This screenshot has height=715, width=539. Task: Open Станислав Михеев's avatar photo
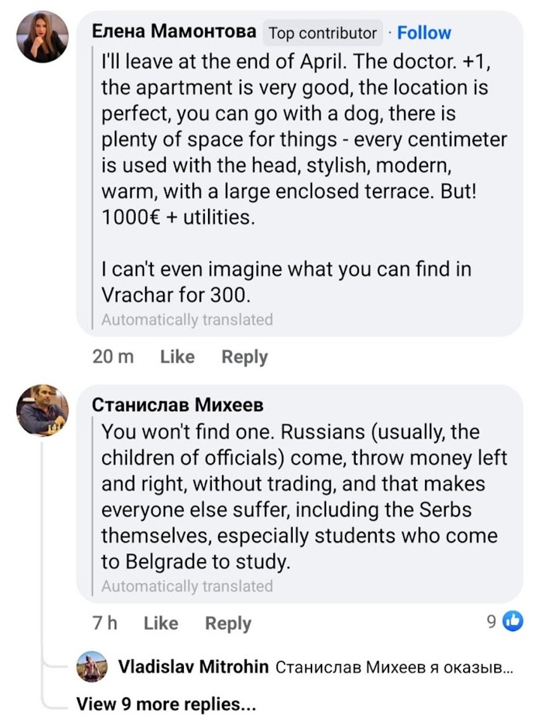click(42, 410)
